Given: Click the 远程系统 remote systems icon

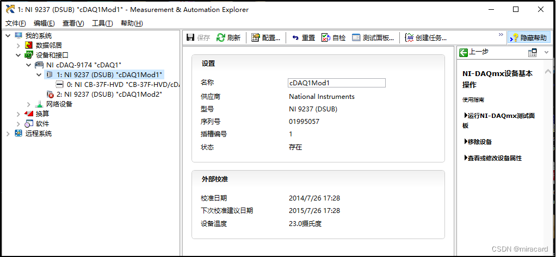Looking at the screenshot, I should click(18, 134).
